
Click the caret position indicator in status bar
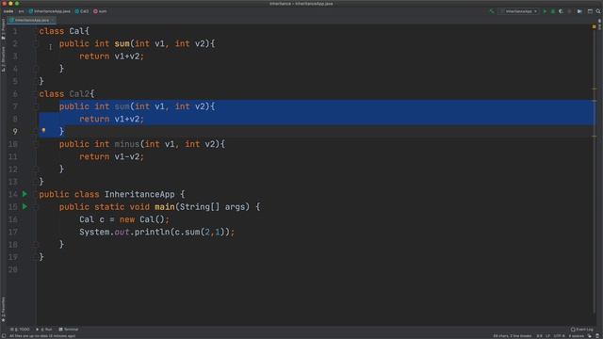[540, 336]
